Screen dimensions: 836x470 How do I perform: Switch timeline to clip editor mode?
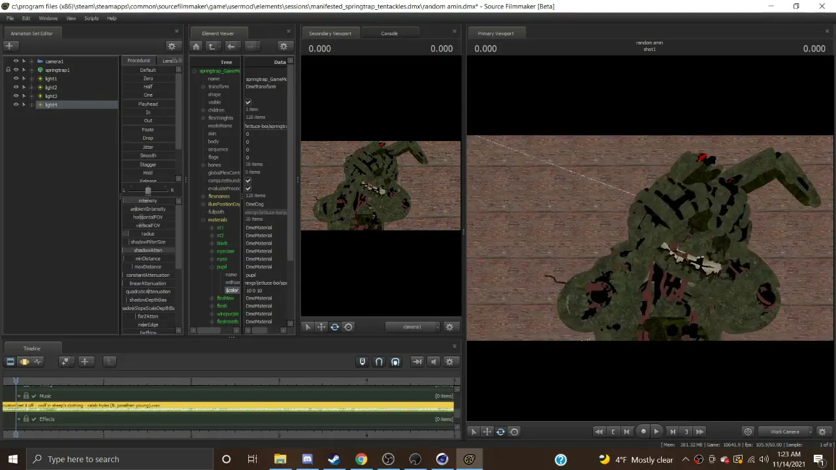pyautogui.click(x=10, y=362)
